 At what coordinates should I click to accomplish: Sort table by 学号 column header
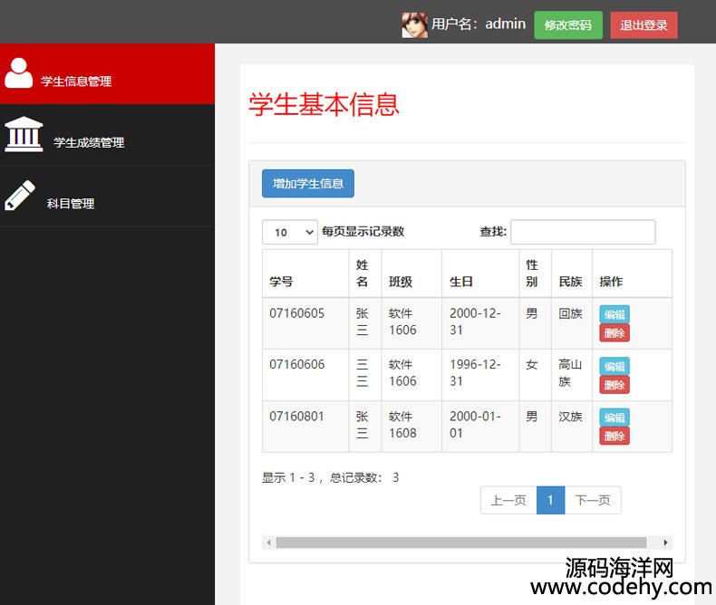[x=305, y=274]
